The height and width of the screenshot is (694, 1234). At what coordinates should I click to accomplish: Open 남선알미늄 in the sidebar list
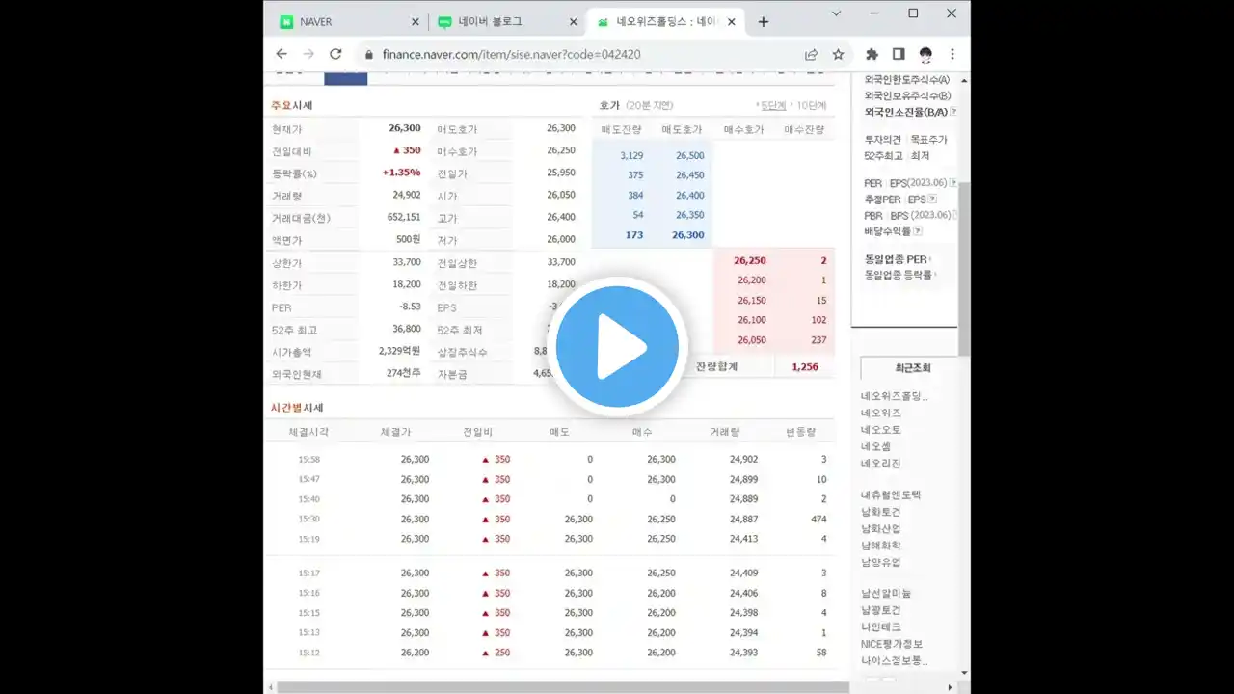(x=886, y=593)
